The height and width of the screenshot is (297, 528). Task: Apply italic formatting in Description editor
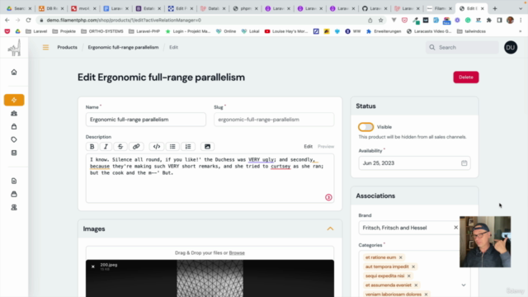click(x=106, y=147)
